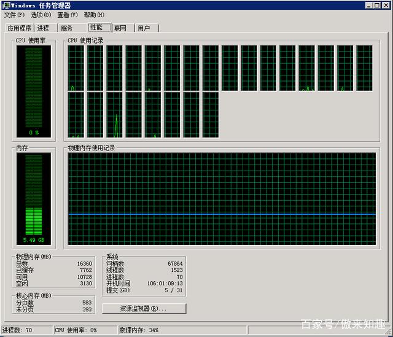Click the first CPU 使用记录 core graph
Screen dimensions: 393x337
(x=76, y=68)
